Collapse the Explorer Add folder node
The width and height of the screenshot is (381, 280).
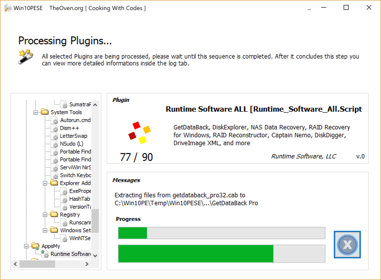point(45,183)
